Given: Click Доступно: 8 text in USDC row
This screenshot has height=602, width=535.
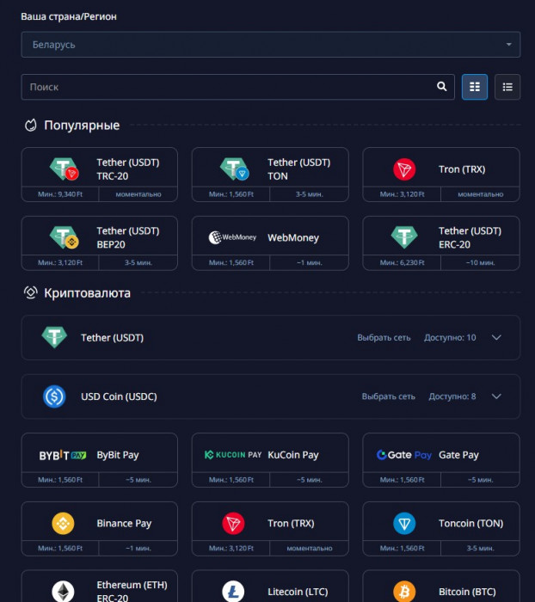Looking at the screenshot, I should click(452, 396).
